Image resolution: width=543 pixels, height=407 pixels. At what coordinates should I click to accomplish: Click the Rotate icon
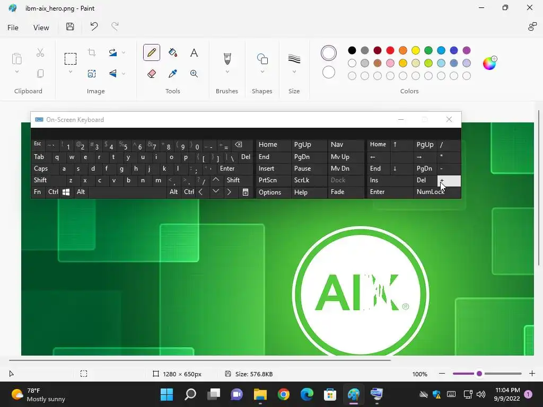[x=113, y=52]
